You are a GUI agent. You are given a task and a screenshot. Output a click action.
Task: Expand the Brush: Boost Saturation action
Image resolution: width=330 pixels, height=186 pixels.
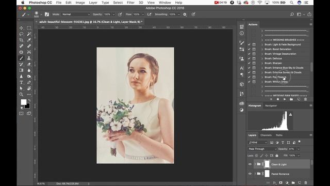pos(262,49)
